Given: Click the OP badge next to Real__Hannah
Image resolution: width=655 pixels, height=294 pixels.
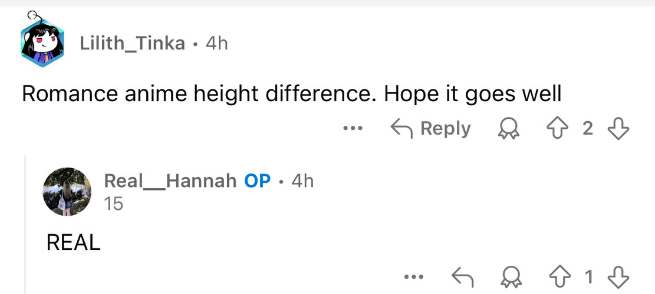Looking at the screenshot, I should tap(257, 181).
